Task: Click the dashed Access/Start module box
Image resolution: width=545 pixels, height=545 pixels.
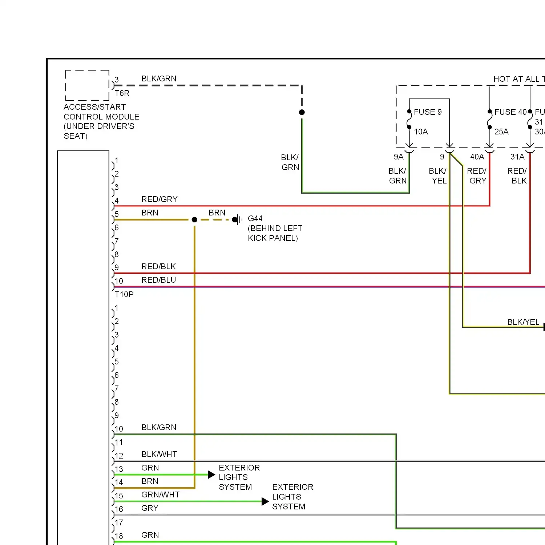Action: tap(87, 85)
